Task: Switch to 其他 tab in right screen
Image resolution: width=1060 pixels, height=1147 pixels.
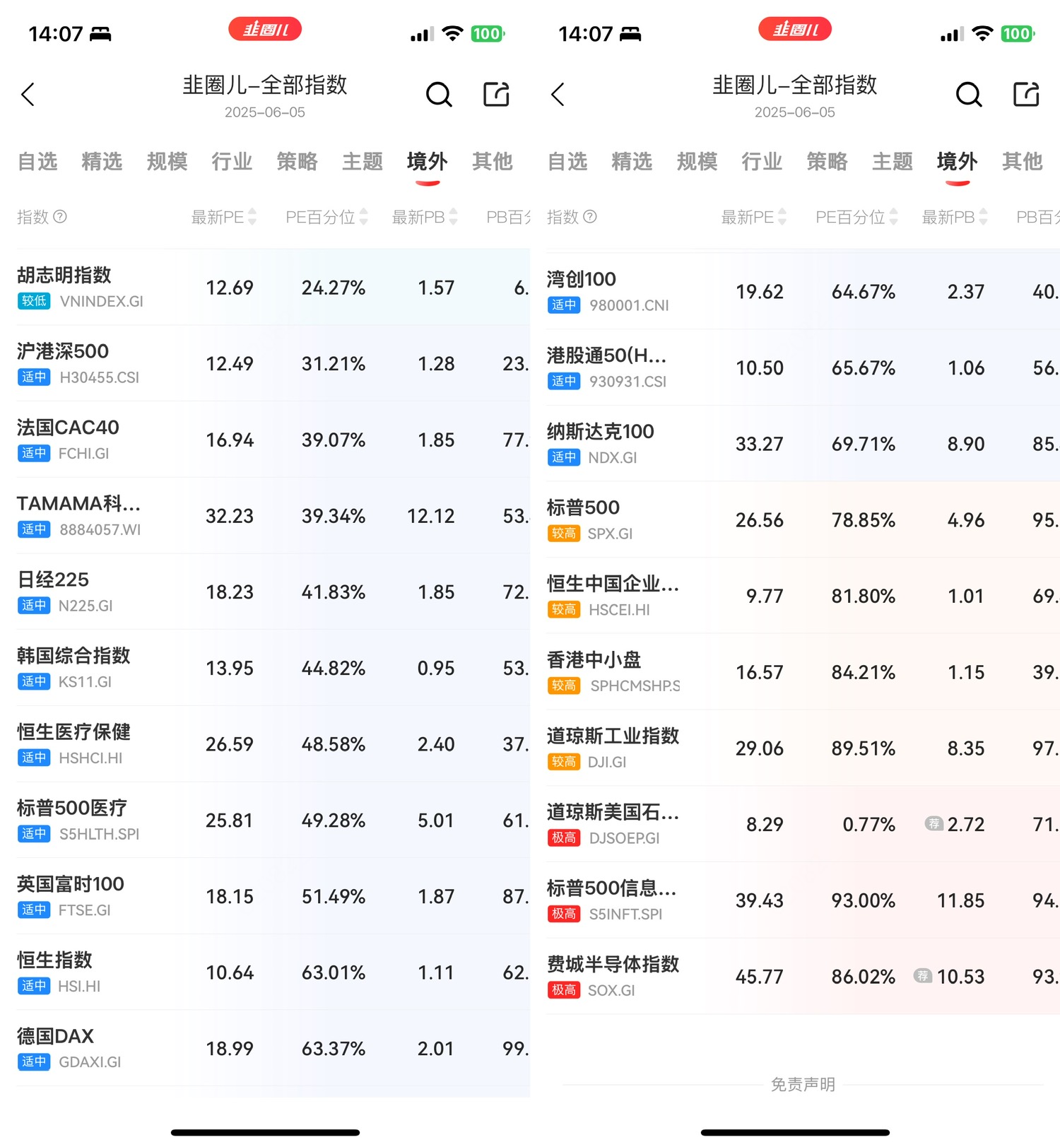Action: click(x=1023, y=161)
